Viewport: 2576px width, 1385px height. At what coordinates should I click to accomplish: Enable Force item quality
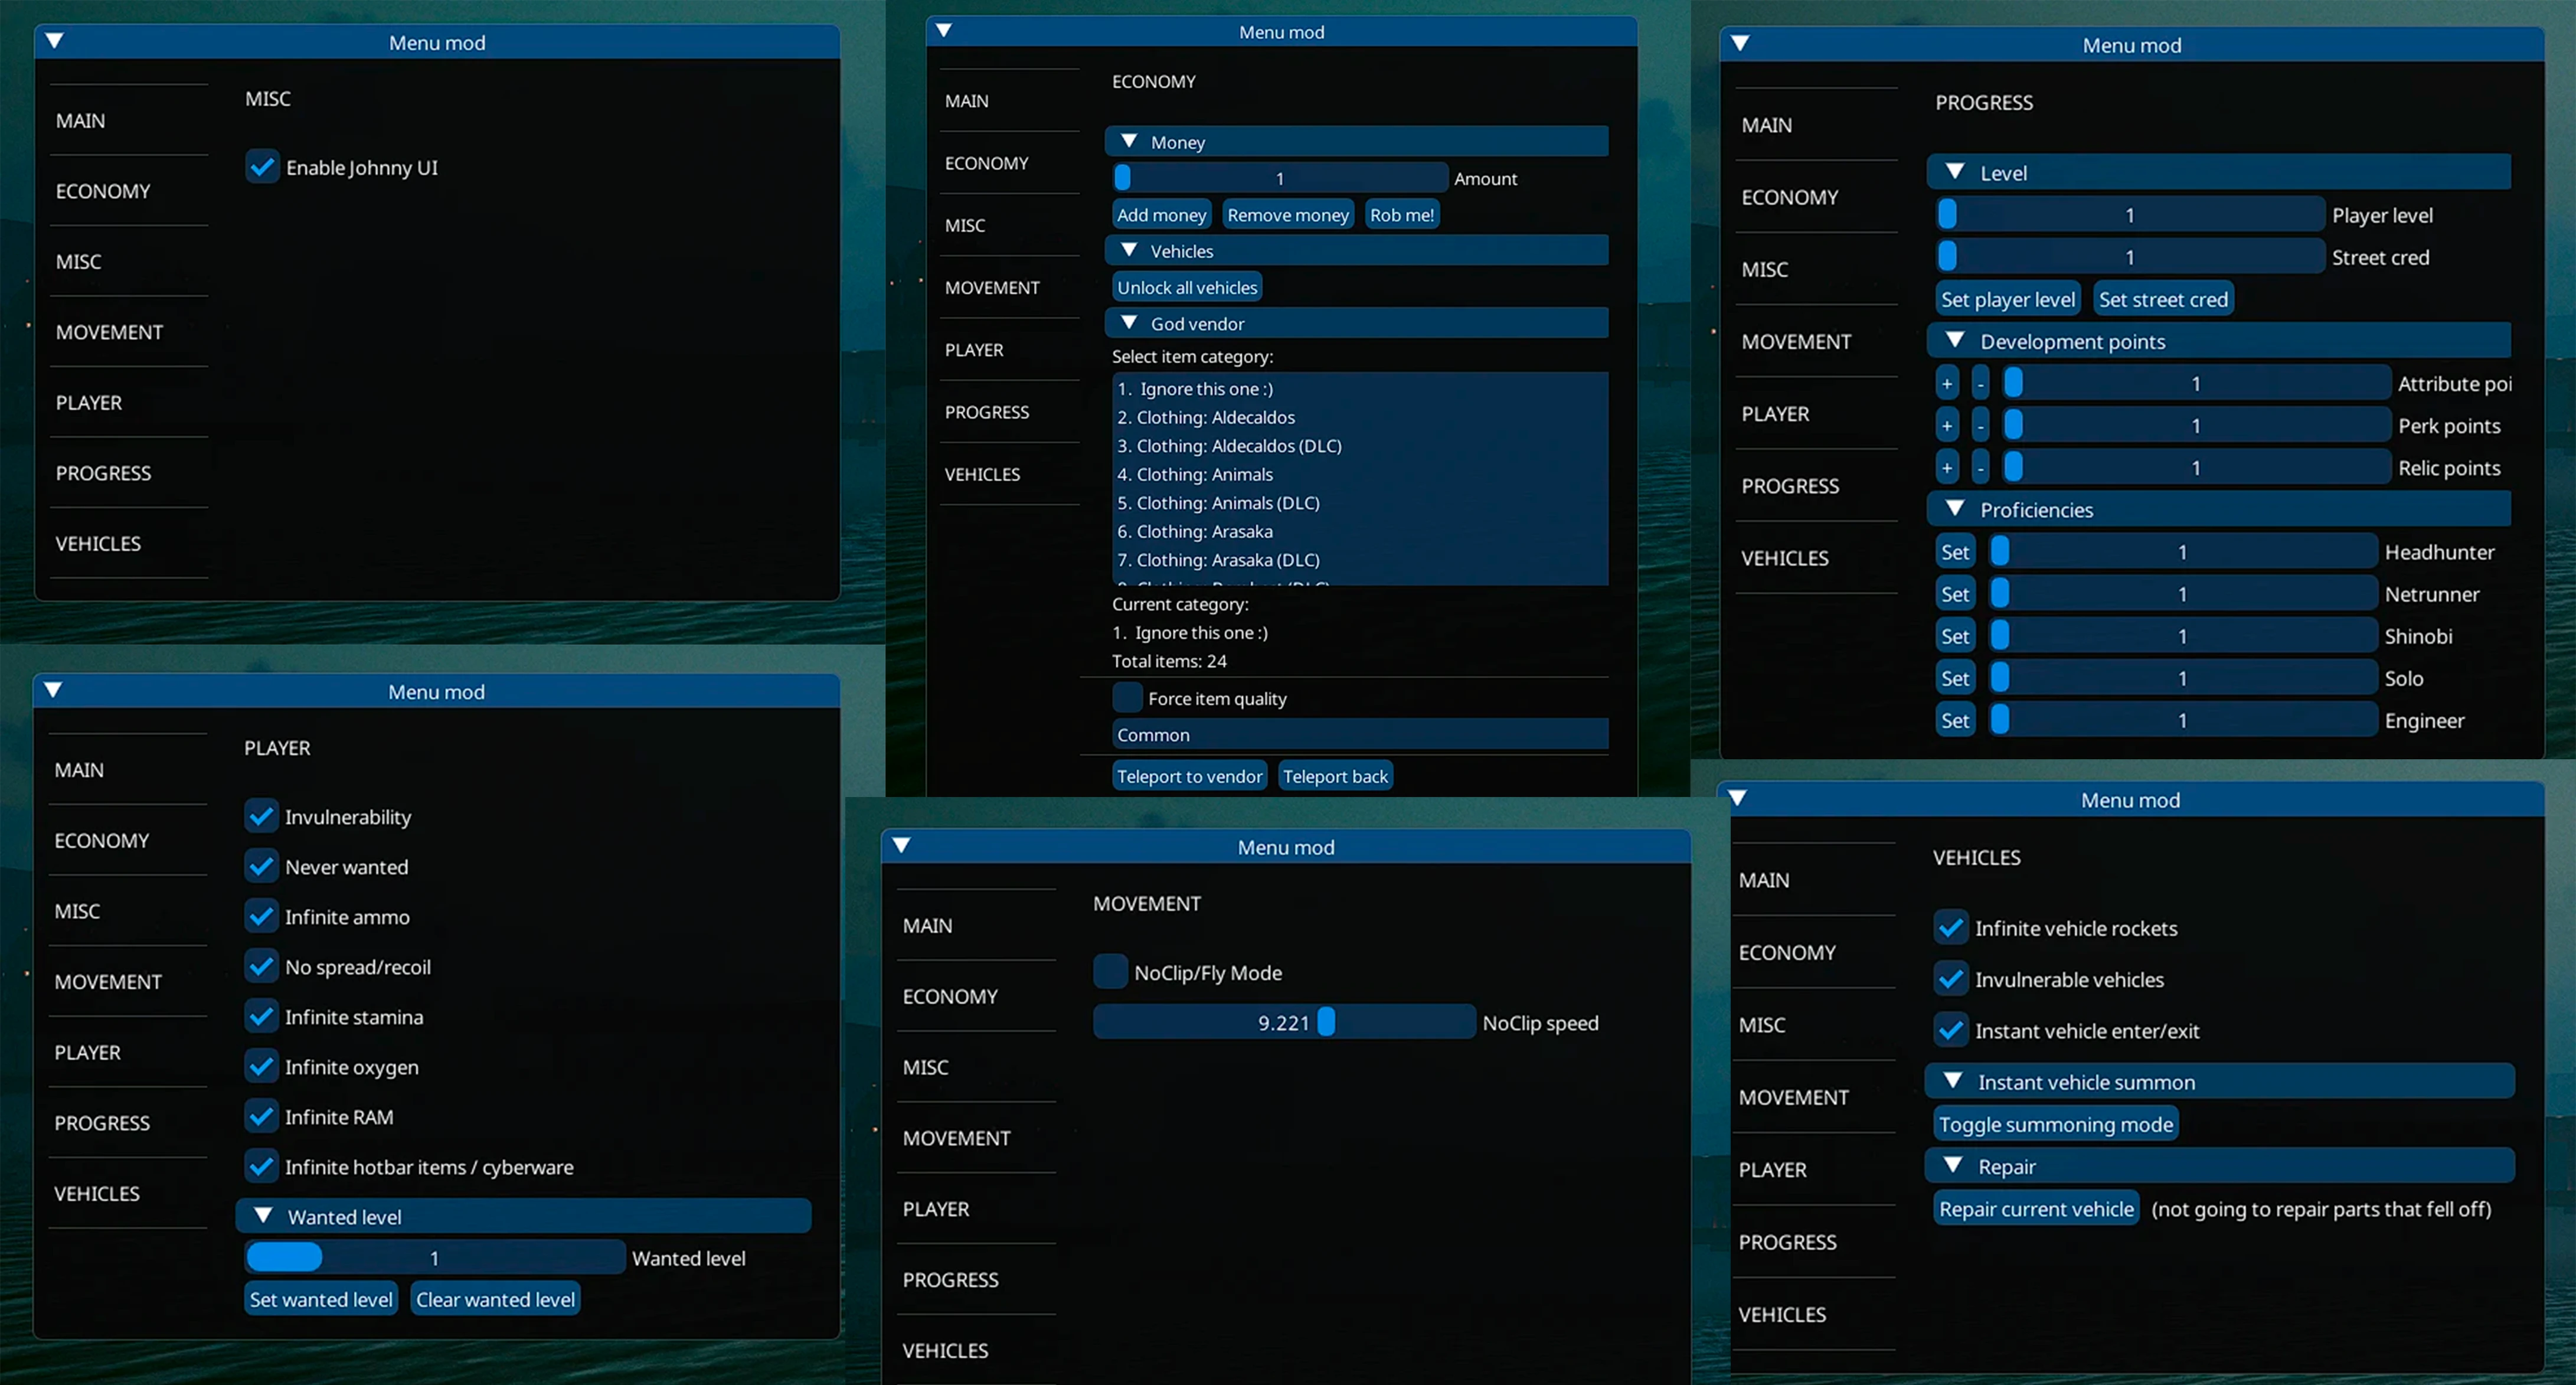(1127, 697)
